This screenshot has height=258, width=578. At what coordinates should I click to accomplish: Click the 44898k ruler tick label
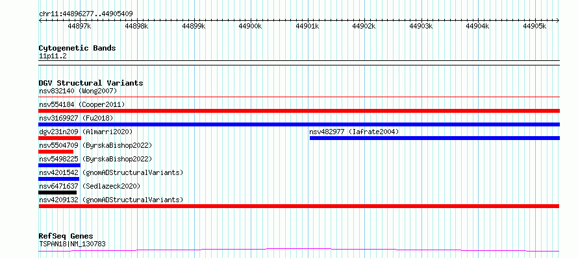tap(136, 26)
